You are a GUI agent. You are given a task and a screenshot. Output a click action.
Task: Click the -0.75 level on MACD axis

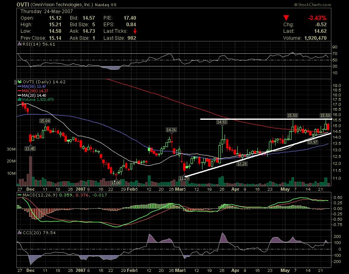click(338, 225)
